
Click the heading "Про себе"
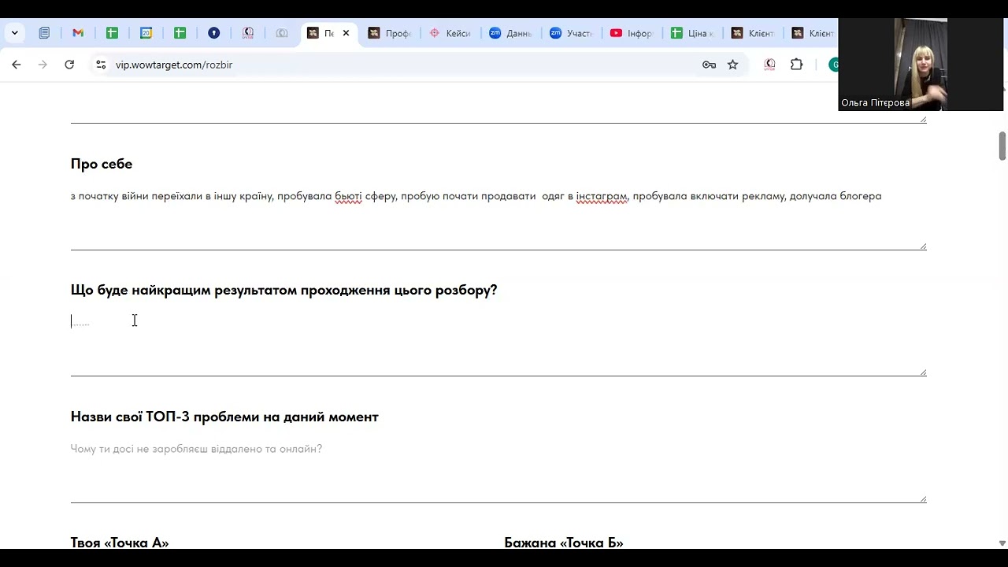pyautogui.click(x=102, y=164)
